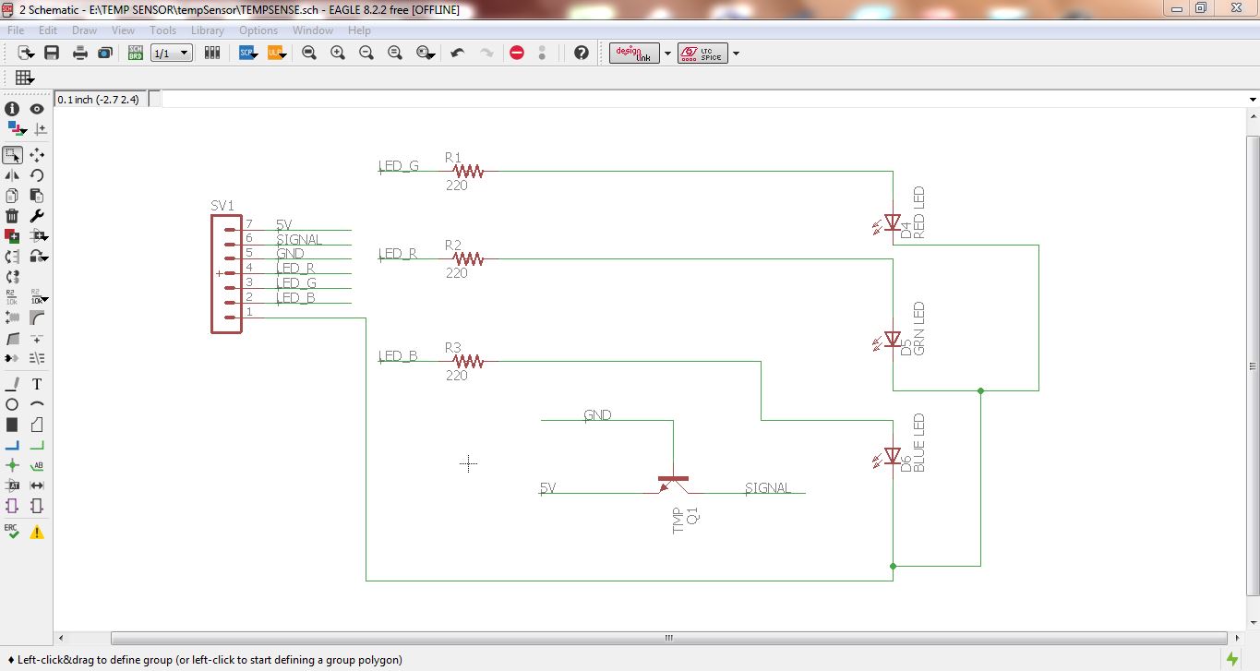
Task: Run the ERC check
Action: (x=12, y=532)
